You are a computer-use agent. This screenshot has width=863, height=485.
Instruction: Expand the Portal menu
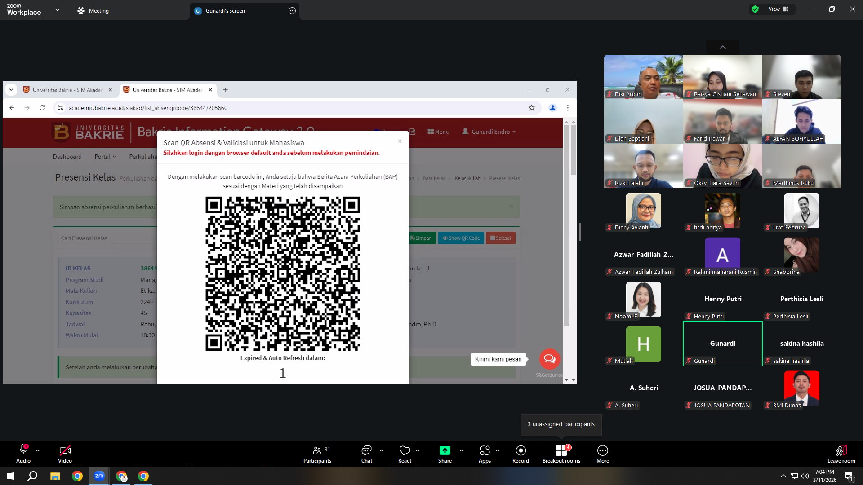pos(105,156)
